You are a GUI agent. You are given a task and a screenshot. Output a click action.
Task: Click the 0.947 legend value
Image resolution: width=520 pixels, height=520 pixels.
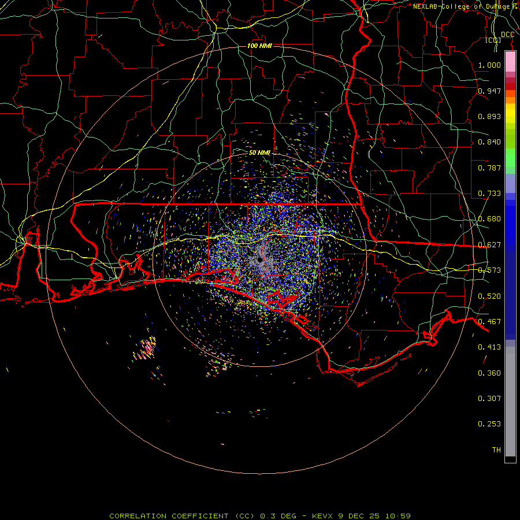point(489,91)
